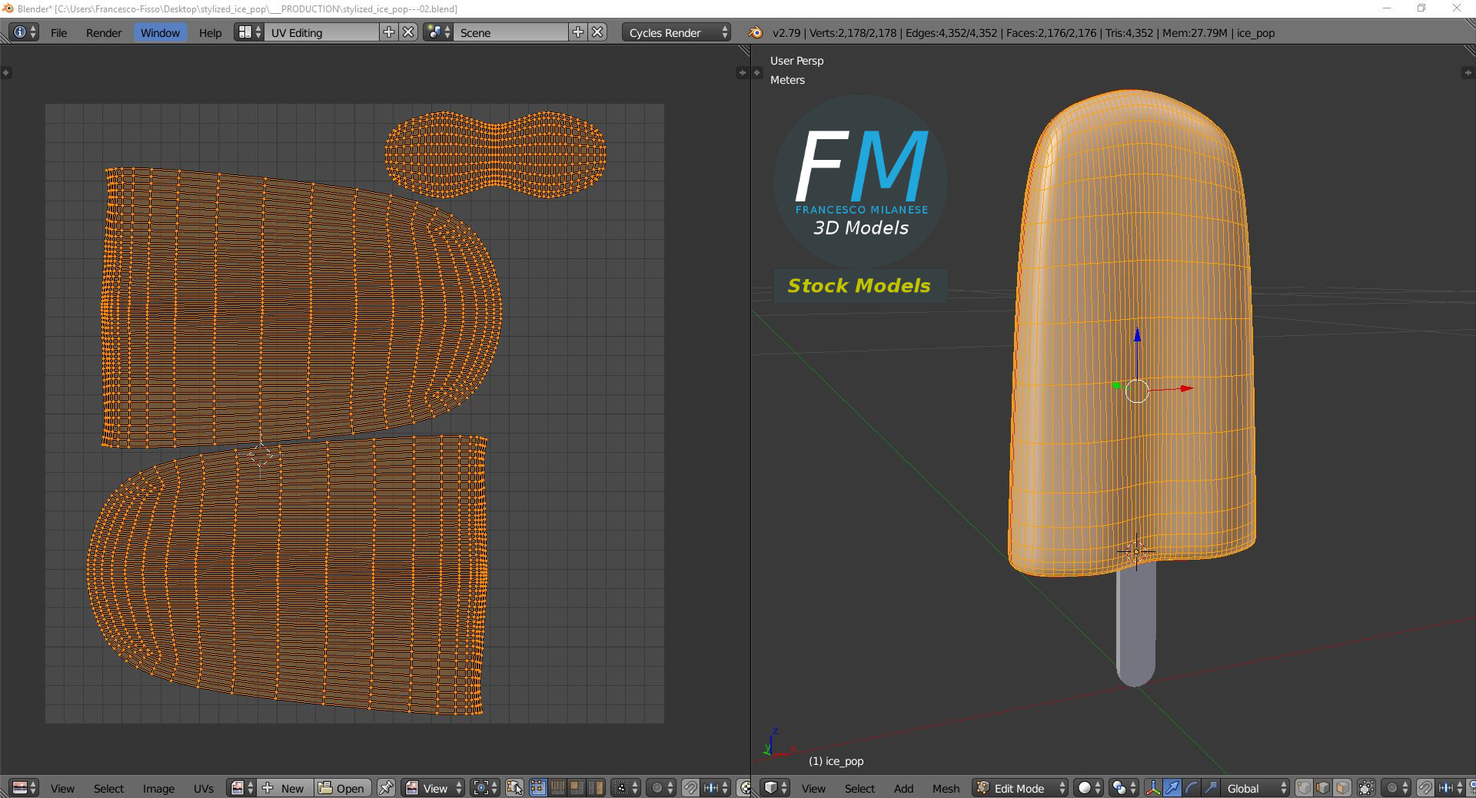Click the New image button
The width and height of the screenshot is (1476, 798).
click(285, 788)
